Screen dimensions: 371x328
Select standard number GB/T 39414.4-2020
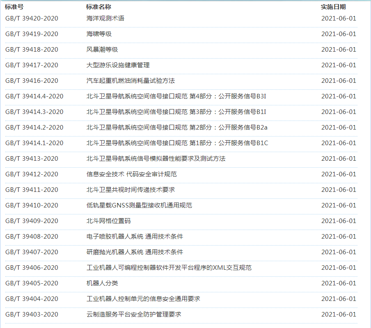pyautogui.click(x=34, y=96)
